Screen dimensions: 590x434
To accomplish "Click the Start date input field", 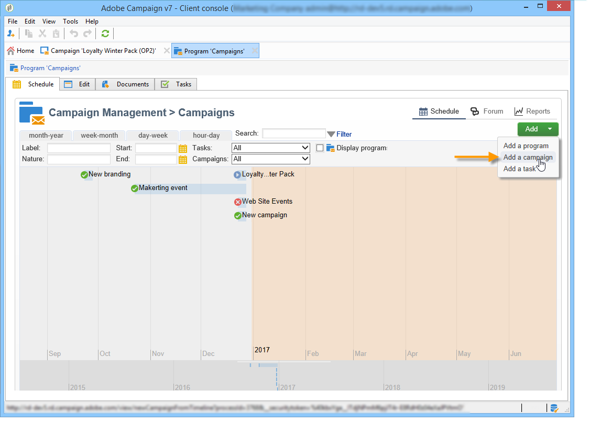I will point(156,148).
